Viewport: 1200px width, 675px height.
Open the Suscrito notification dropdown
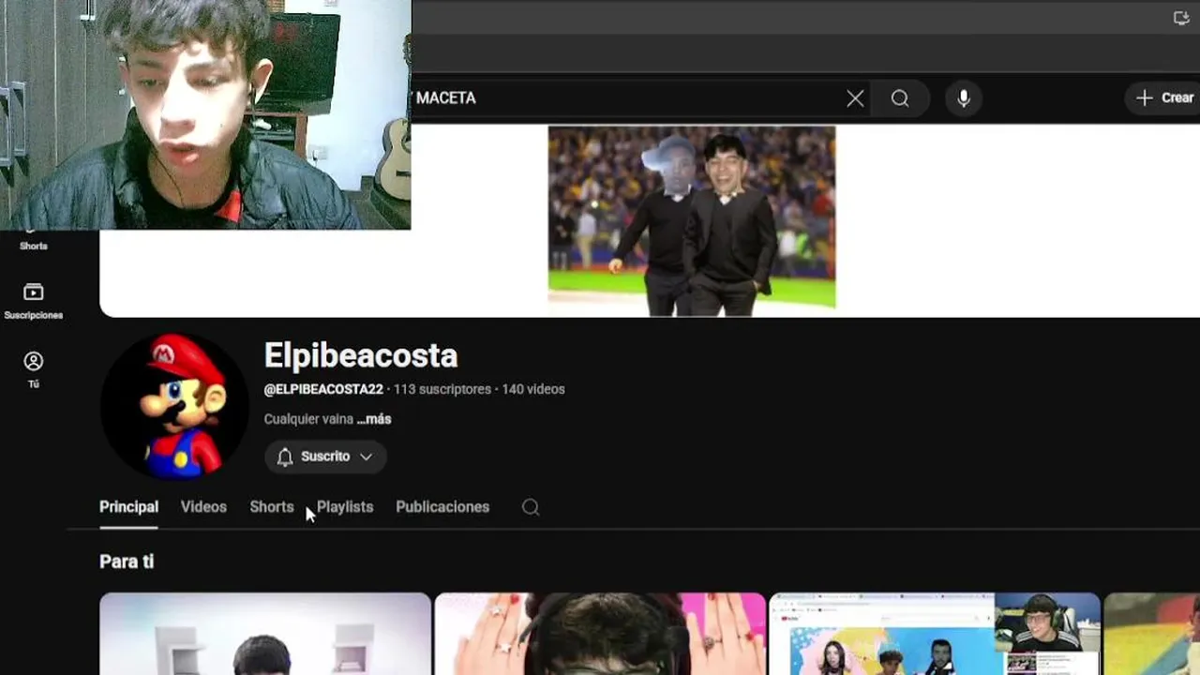[x=325, y=457]
